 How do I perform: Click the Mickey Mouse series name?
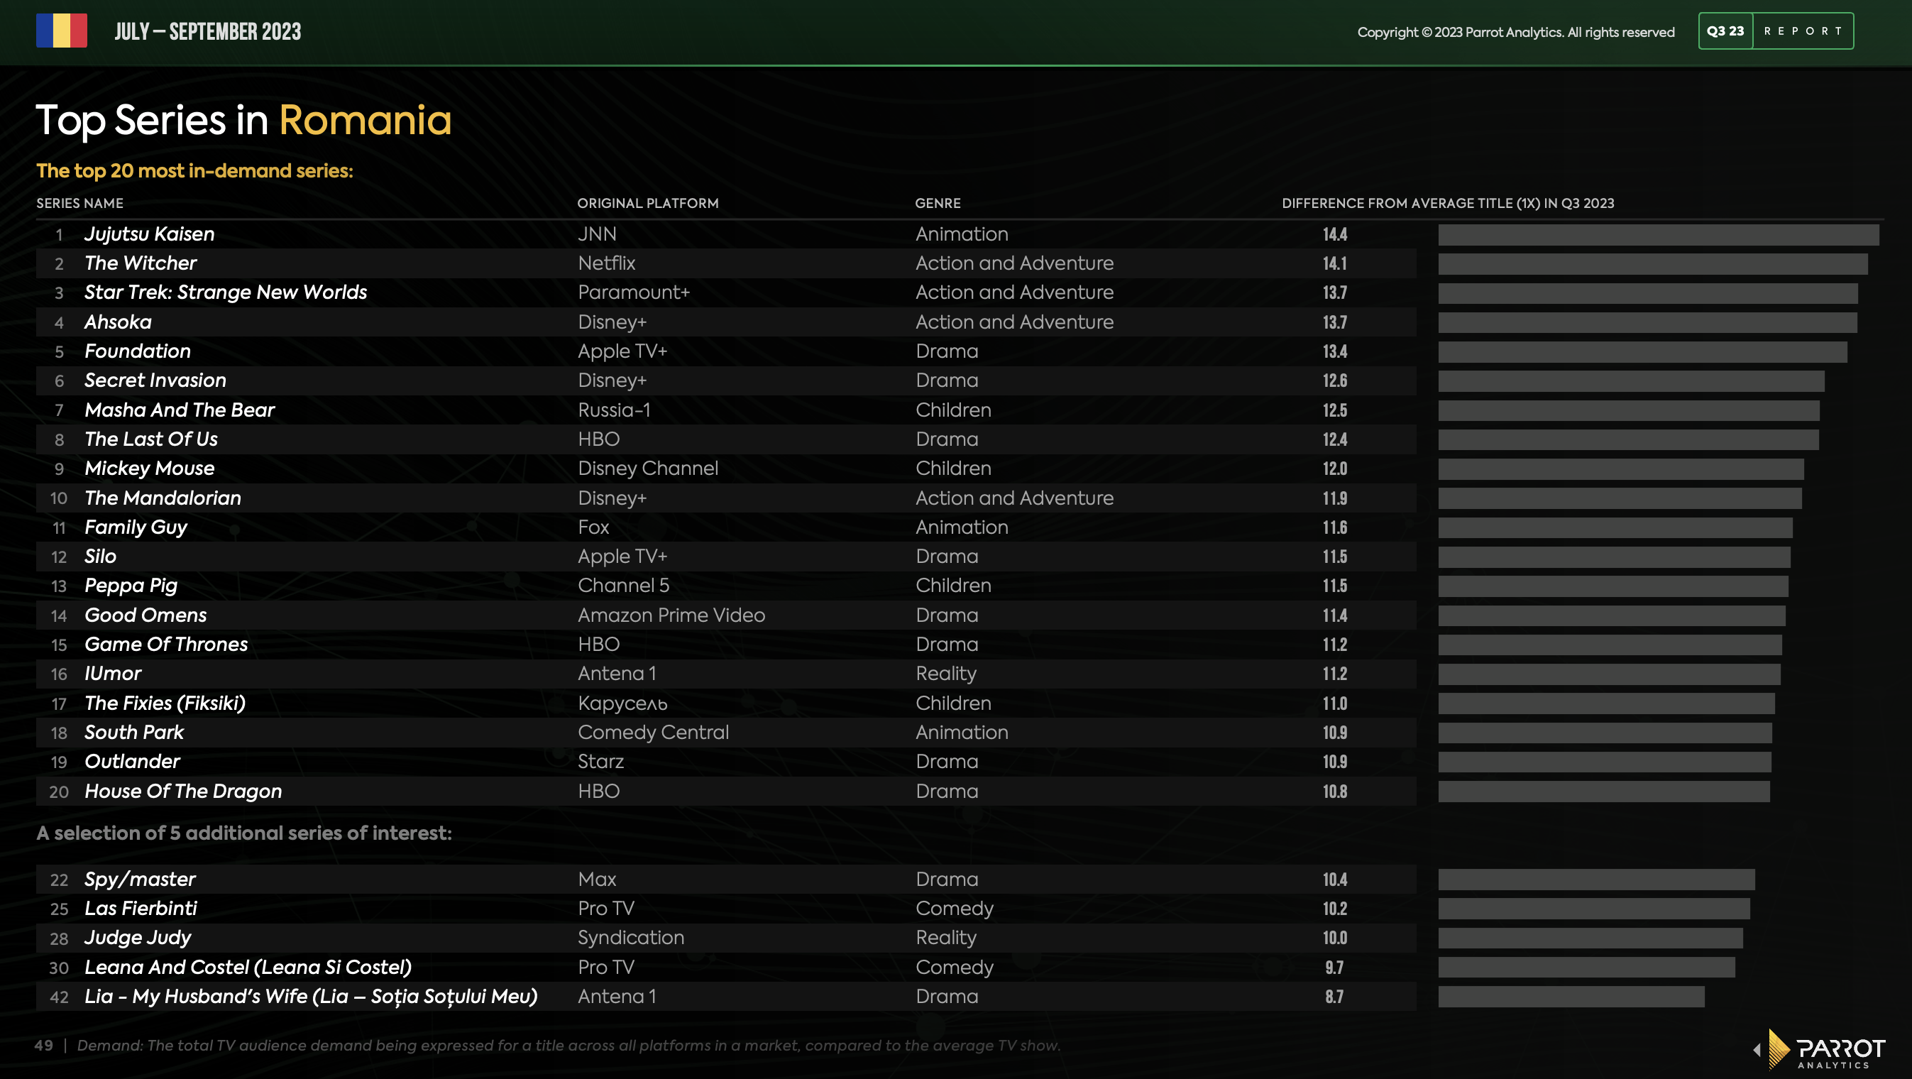[149, 468]
